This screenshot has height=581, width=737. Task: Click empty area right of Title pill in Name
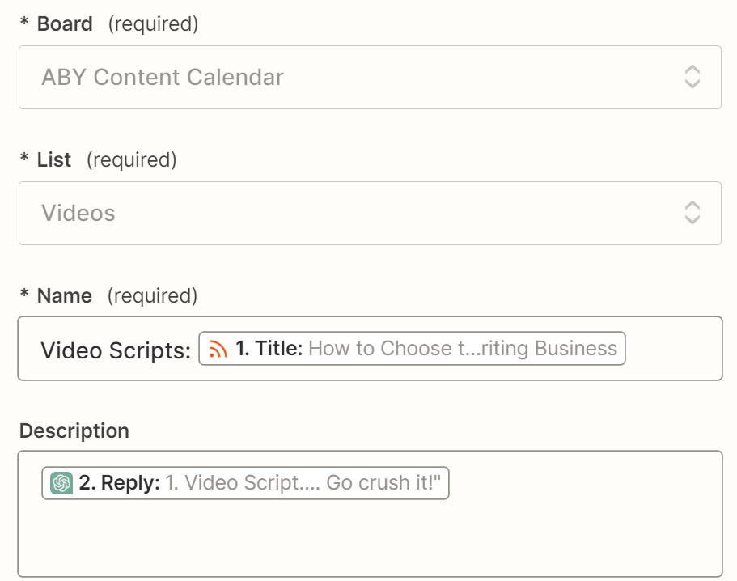(x=671, y=349)
